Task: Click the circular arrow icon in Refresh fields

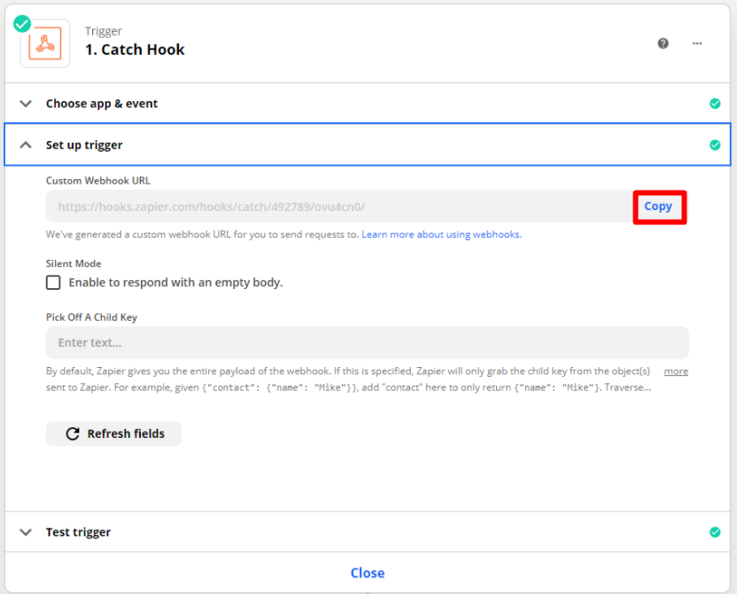Action: tap(73, 434)
